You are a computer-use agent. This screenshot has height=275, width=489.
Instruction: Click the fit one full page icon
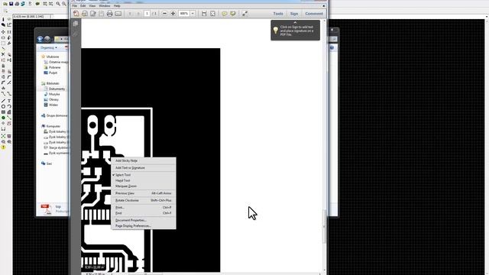pyautogui.click(x=212, y=14)
